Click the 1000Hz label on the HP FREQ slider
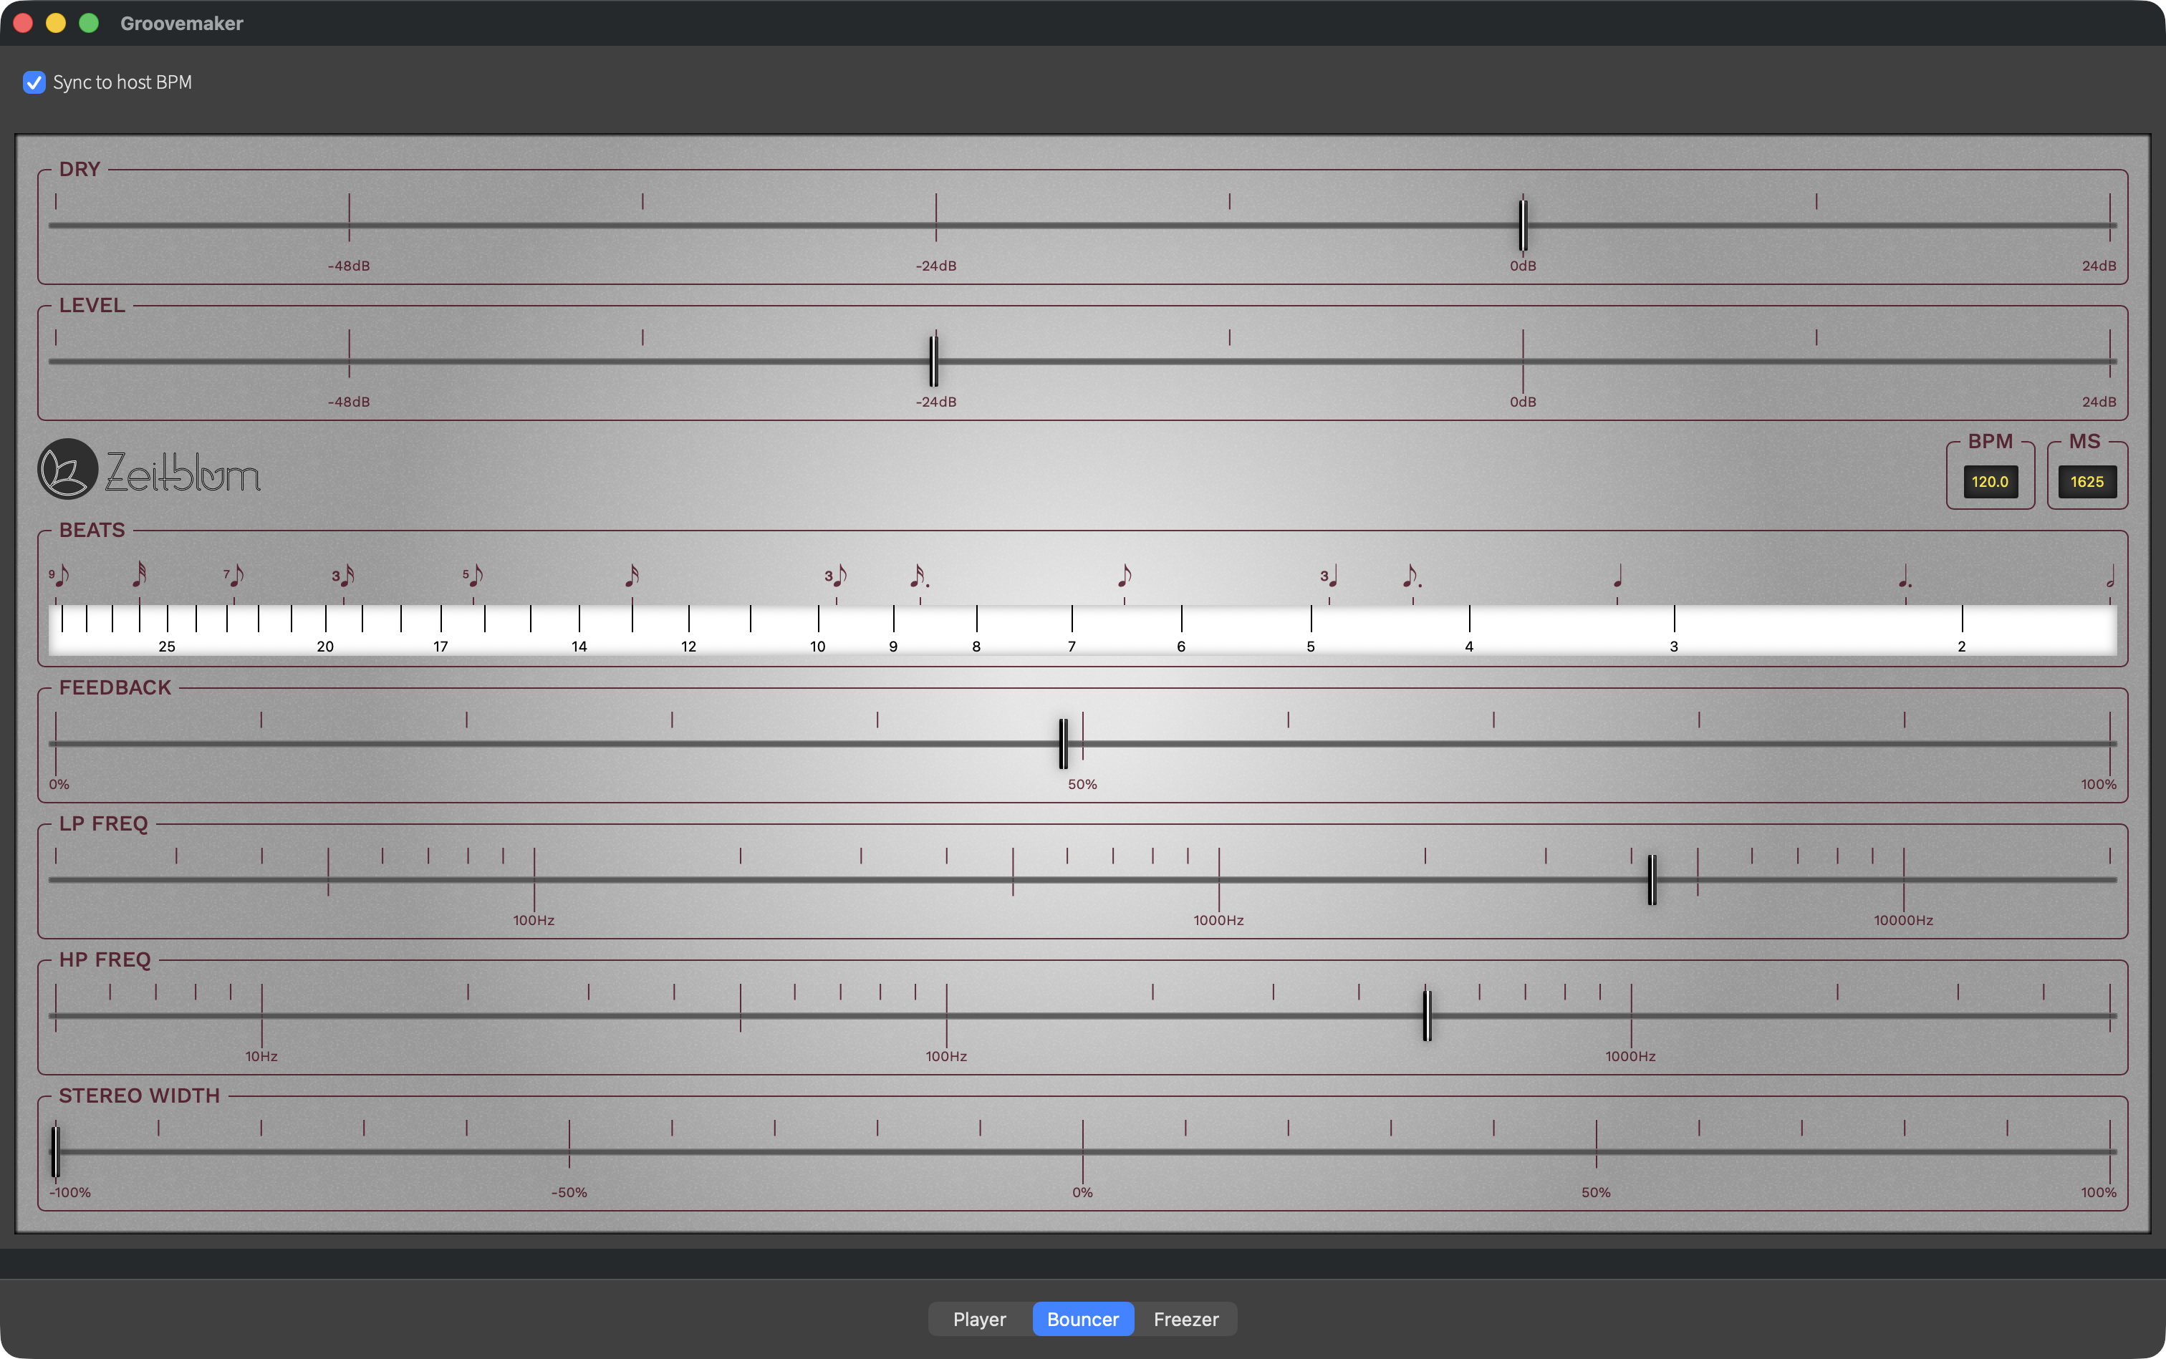Image resolution: width=2166 pixels, height=1359 pixels. pos(1631,1056)
